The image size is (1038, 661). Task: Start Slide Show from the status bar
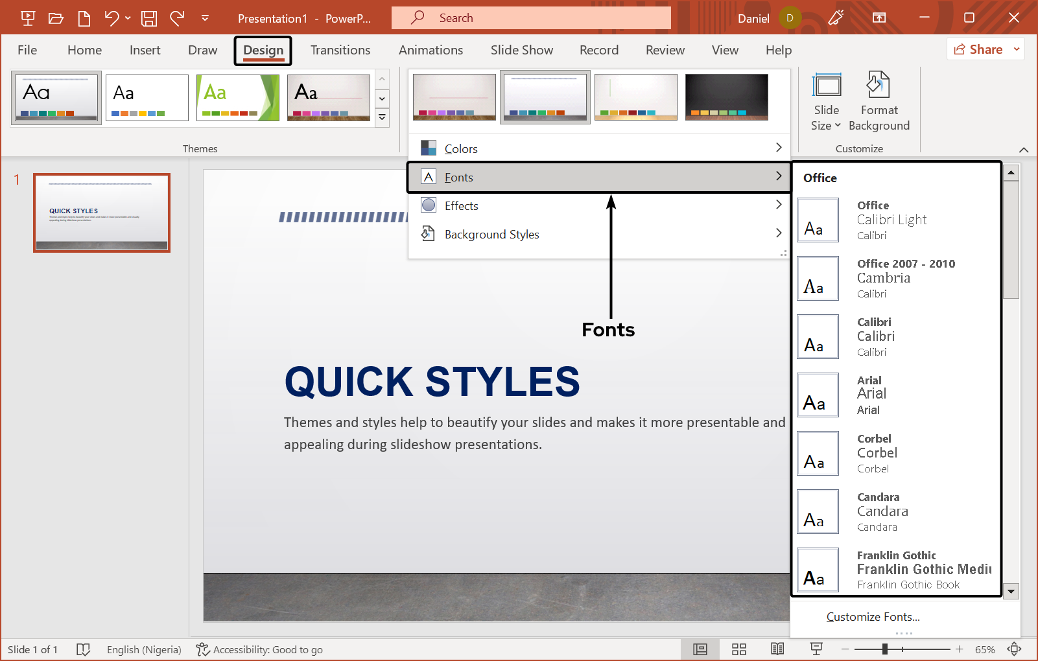tap(816, 649)
